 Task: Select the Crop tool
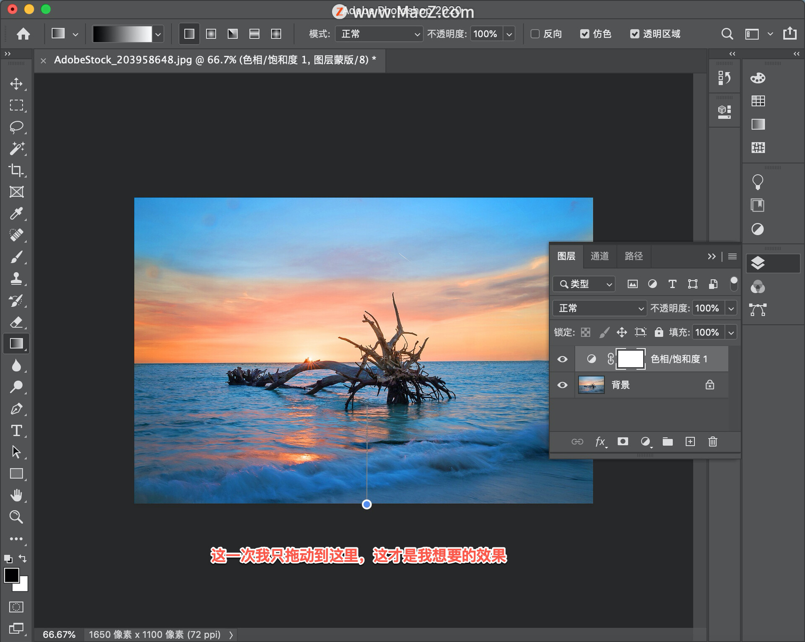tap(16, 170)
